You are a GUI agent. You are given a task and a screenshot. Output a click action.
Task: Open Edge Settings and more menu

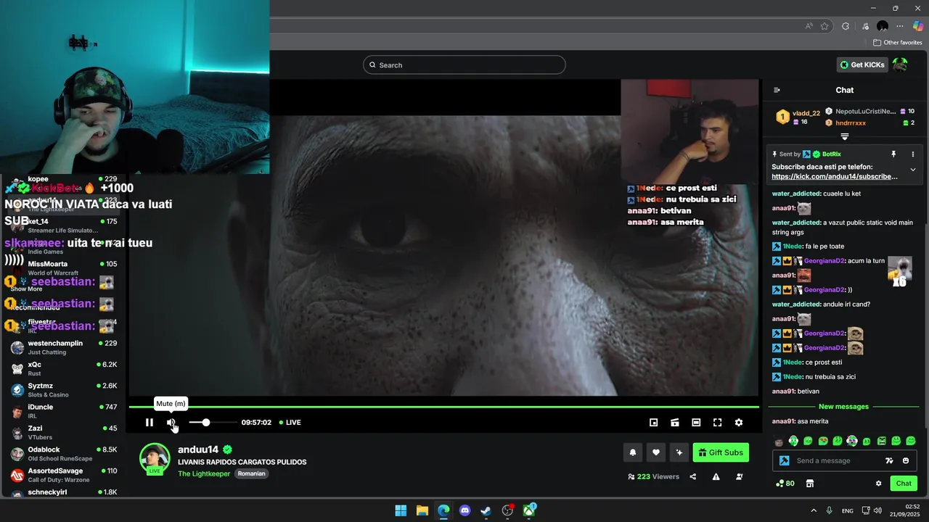point(900,26)
